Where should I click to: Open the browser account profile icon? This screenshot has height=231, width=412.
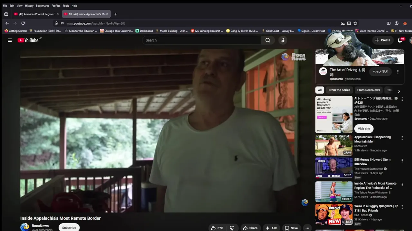(x=397, y=23)
